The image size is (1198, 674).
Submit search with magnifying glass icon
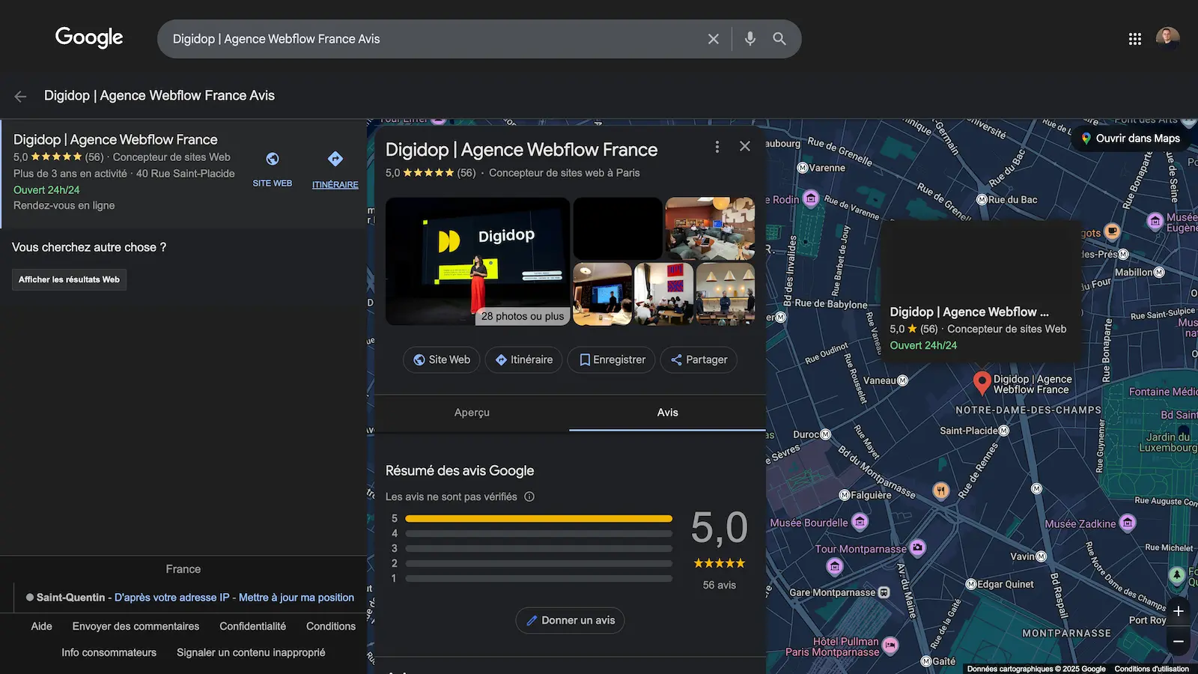point(779,39)
